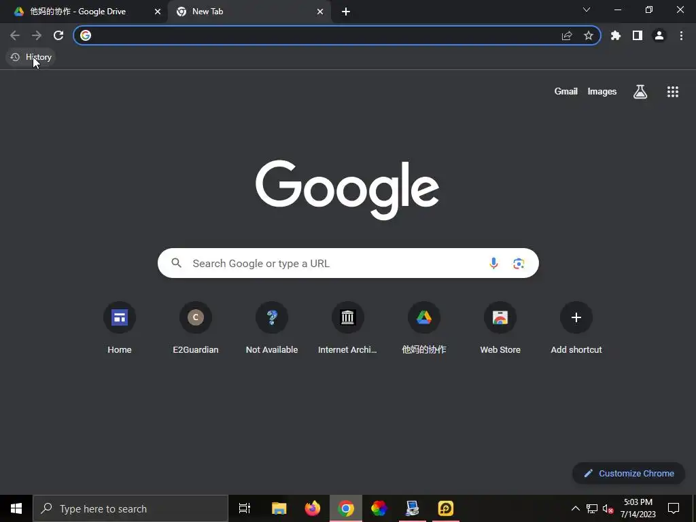Open the Windows Start menu

tap(16, 508)
